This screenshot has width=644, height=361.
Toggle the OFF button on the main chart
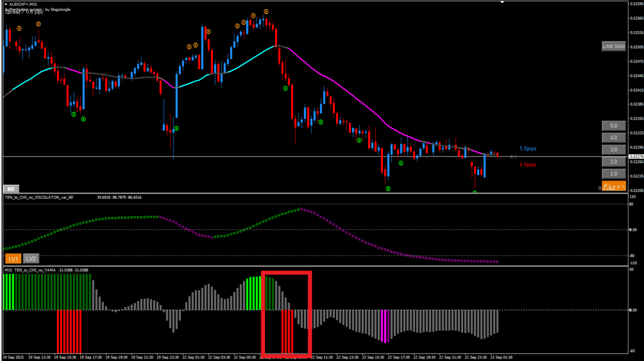pyautogui.click(x=11, y=189)
